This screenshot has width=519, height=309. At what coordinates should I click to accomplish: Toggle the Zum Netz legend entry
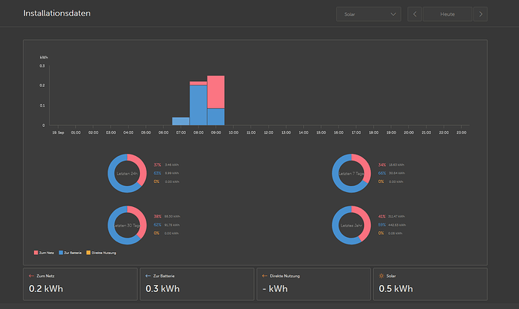point(44,253)
